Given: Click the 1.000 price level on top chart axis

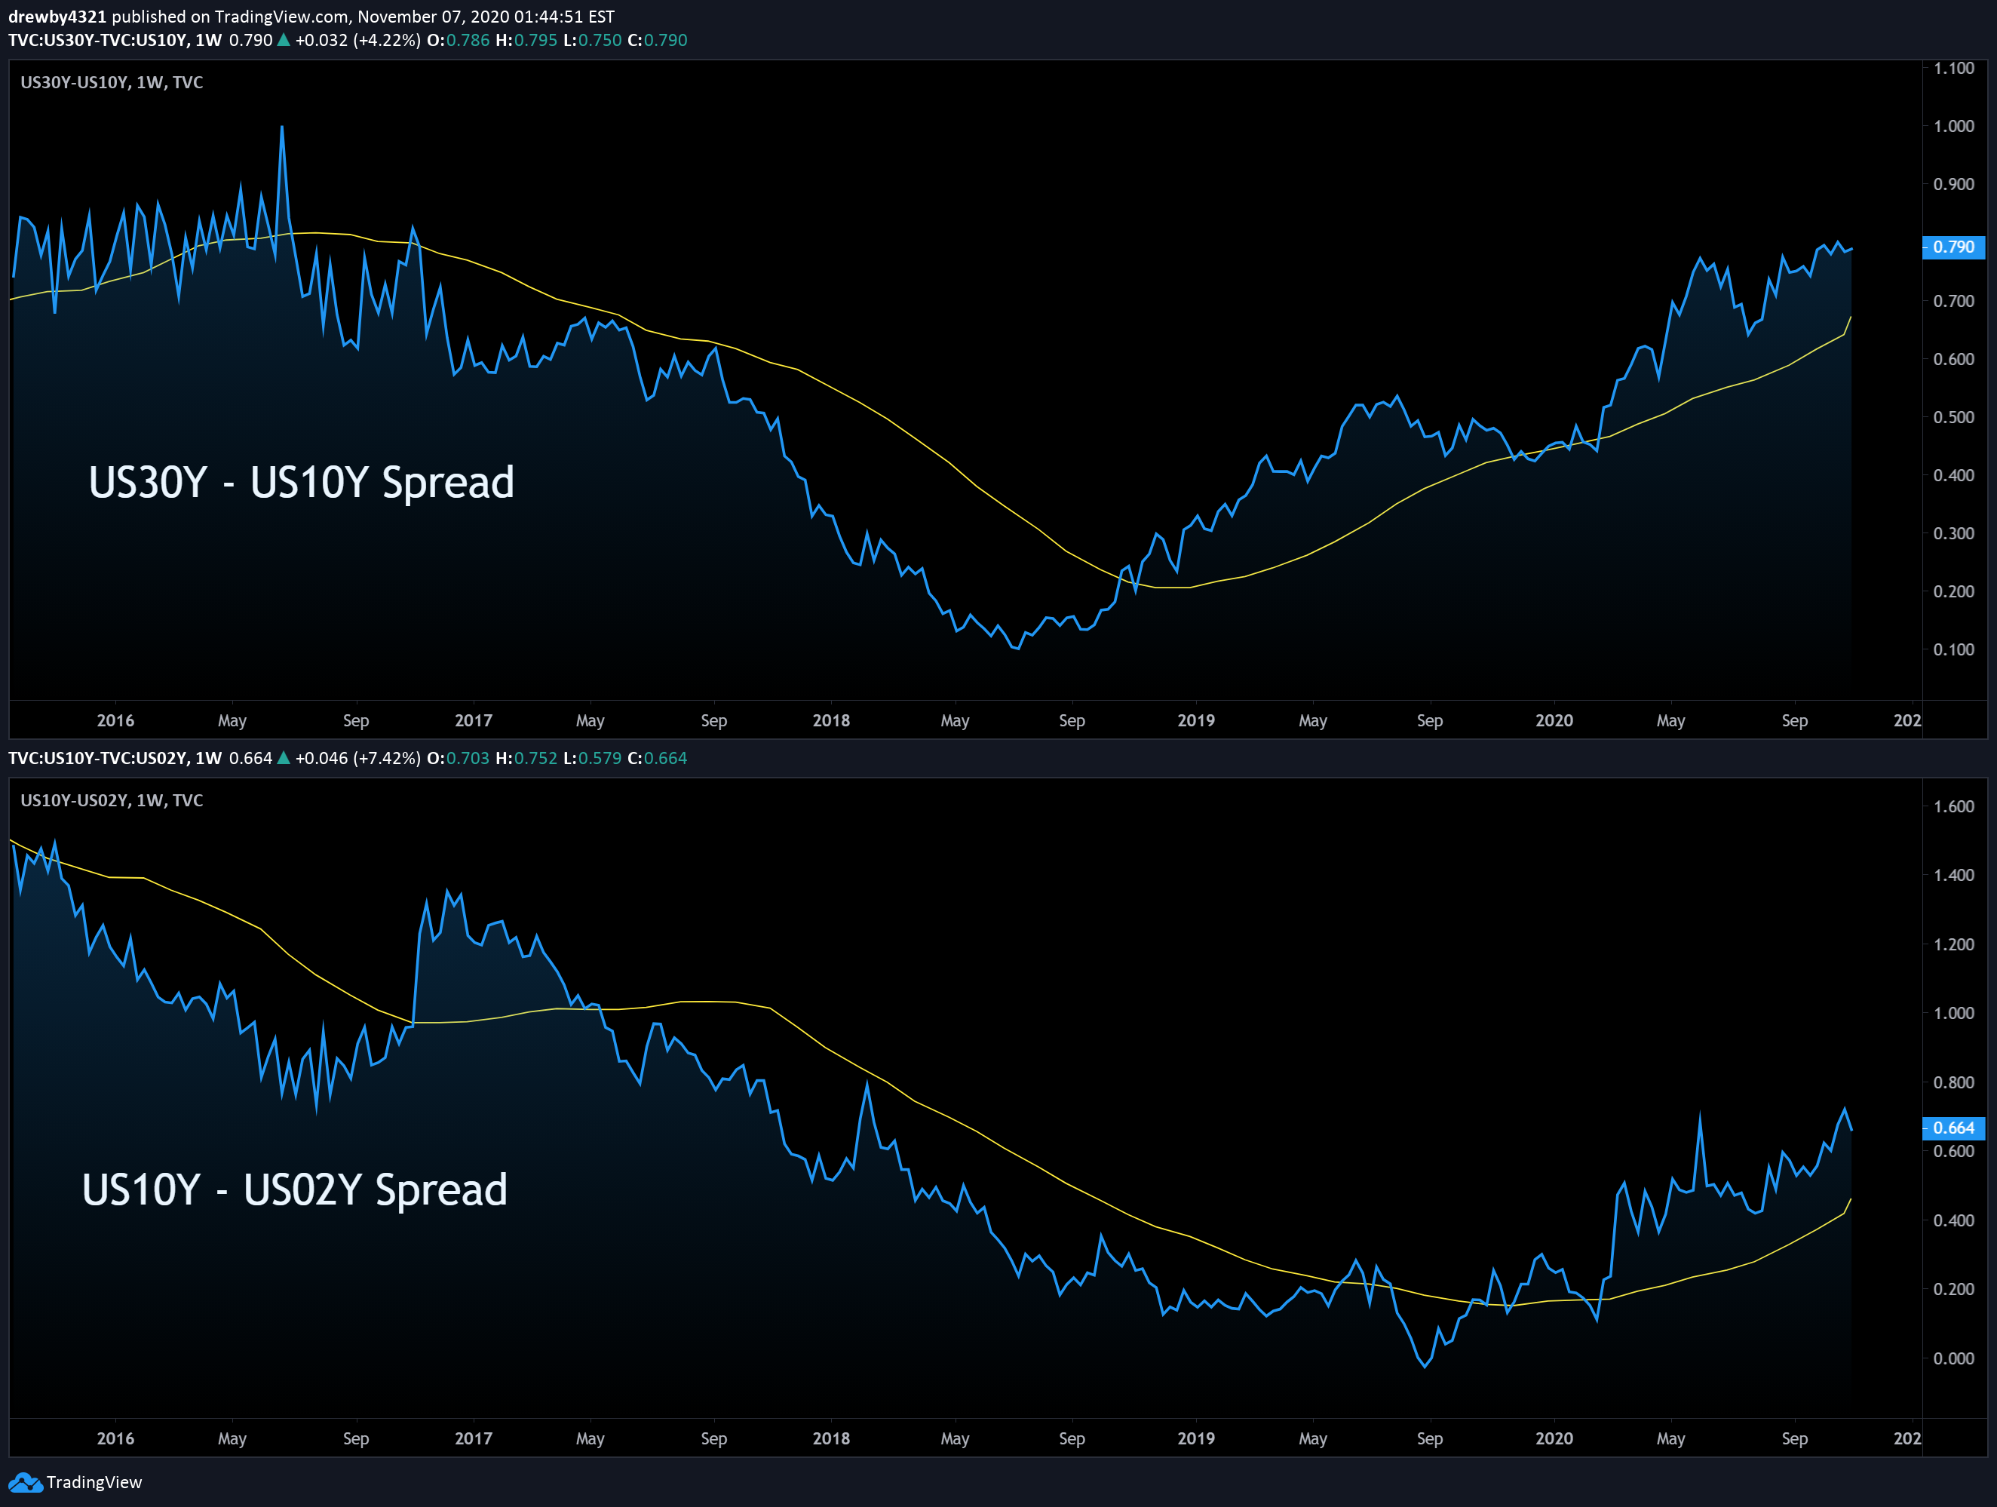Looking at the screenshot, I should pyautogui.click(x=1954, y=125).
